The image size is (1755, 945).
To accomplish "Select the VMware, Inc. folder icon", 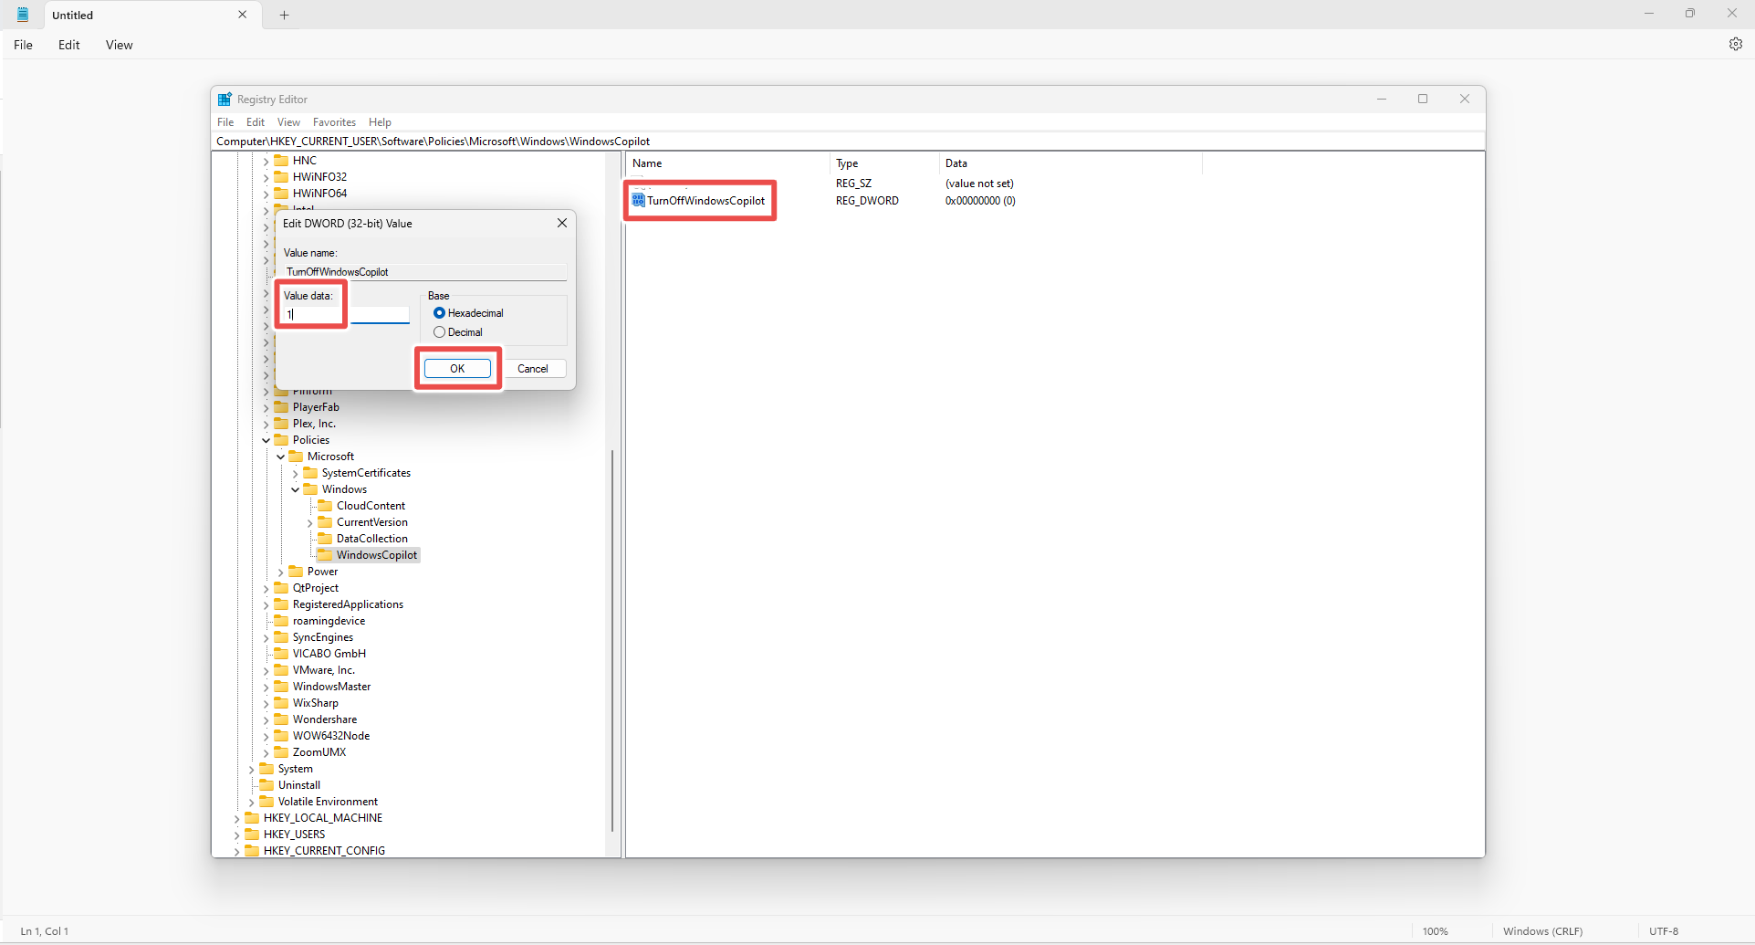I will (x=281, y=669).
